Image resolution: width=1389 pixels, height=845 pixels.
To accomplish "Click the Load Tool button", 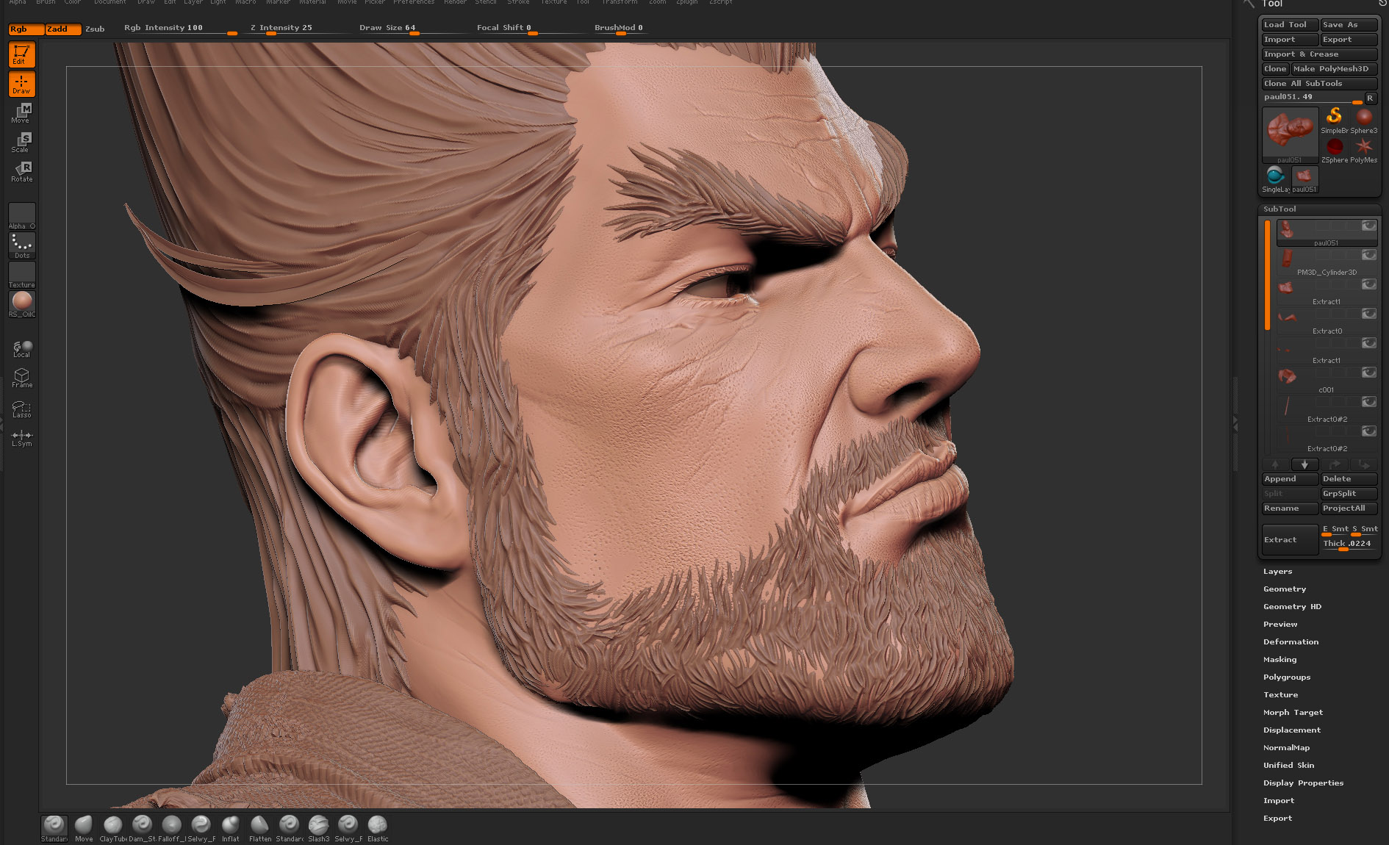I will 1290,25.
